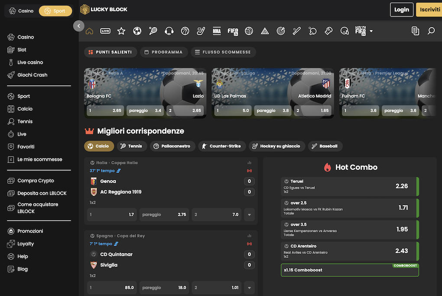Select the MMA icon
Viewport: 442px width, 296px height.
(217, 31)
